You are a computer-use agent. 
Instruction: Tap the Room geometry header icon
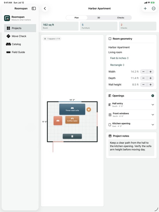[110, 39]
